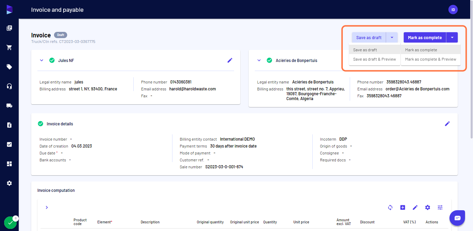Click the Amount excl. VAT header
Screen dimensions: 473x231
click(x=343, y=222)
